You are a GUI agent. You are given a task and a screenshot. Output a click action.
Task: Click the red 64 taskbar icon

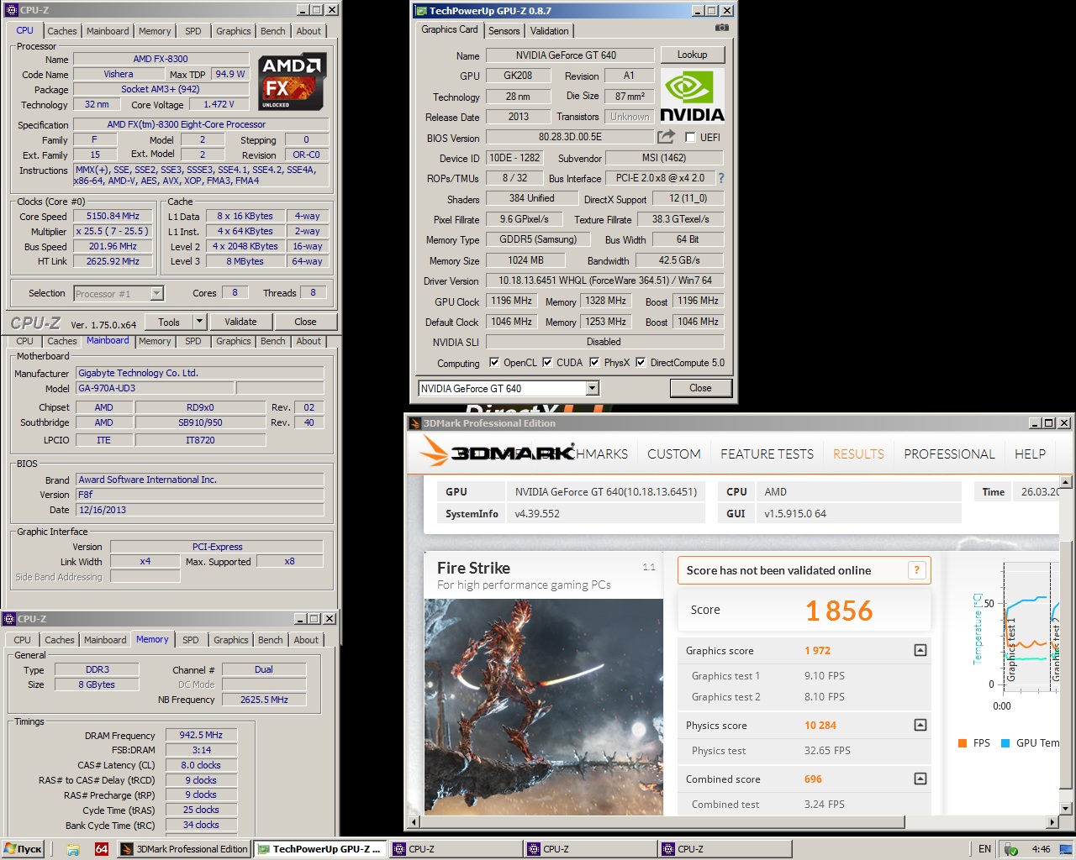[102, 849]
